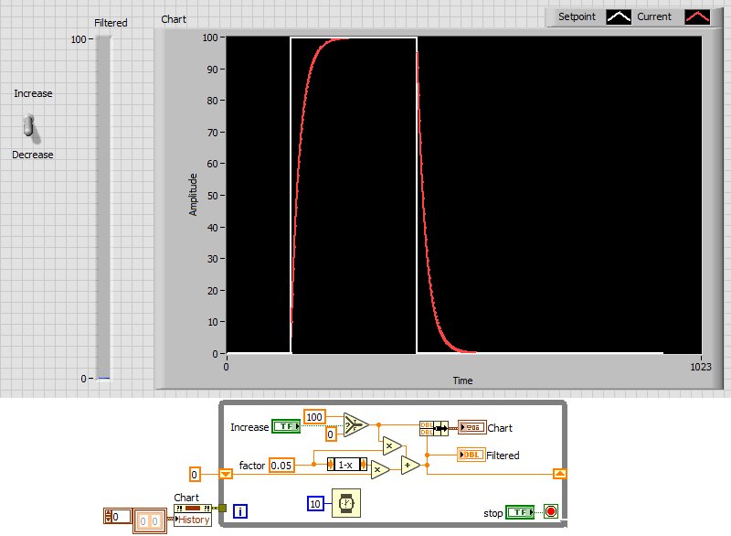Select the Current legend label
This screenshot has width=731, height=536.
coord(654,16)
